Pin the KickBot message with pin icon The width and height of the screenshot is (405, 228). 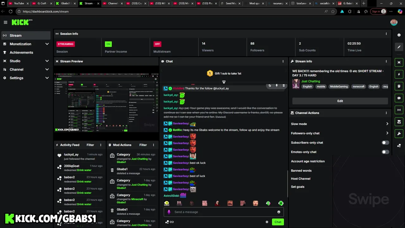(277, 85)
